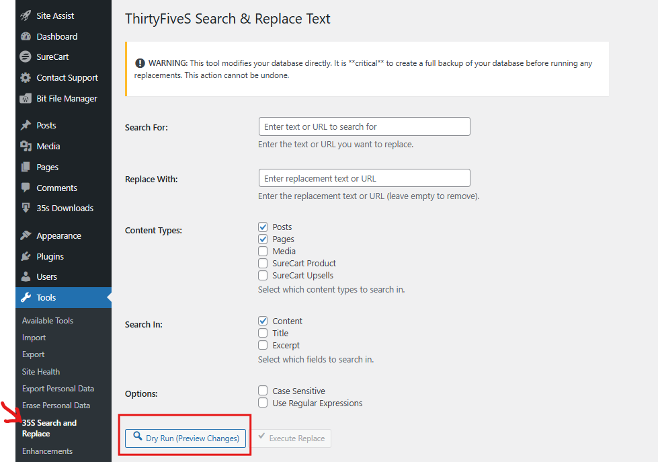Open the Appearance menu

click(x=58, y=236)
